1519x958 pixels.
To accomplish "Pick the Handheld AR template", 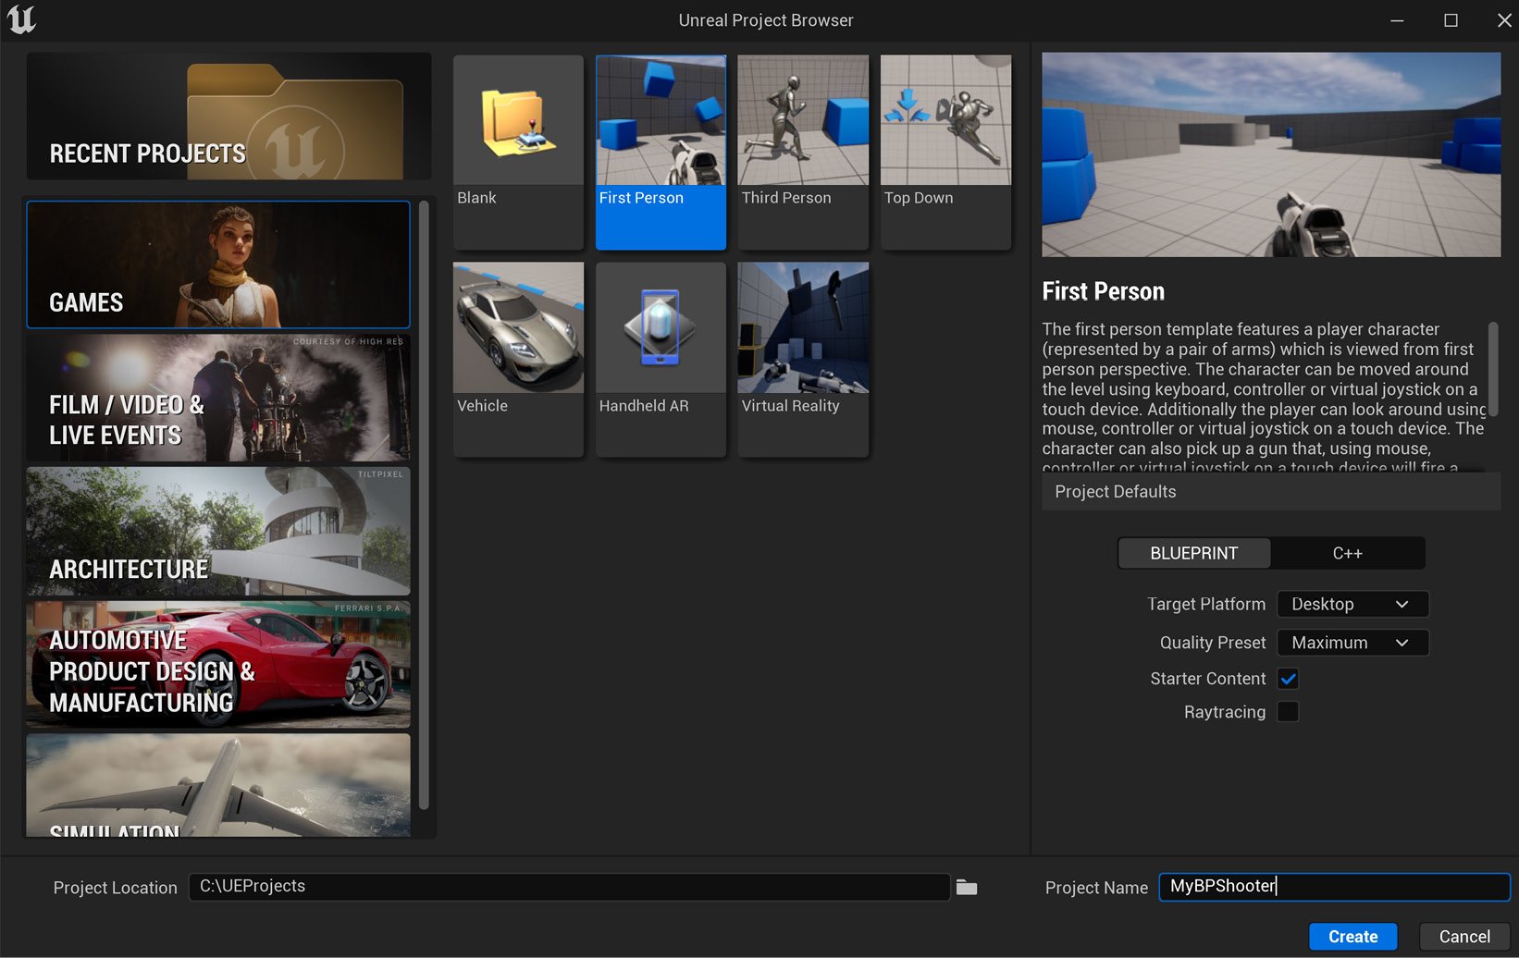I will (661, 359).
